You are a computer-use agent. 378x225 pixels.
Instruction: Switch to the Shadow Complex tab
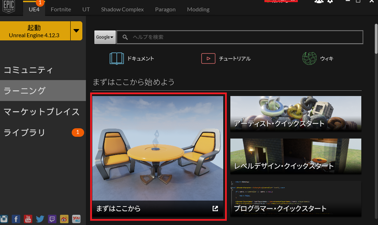coord(122,9)
